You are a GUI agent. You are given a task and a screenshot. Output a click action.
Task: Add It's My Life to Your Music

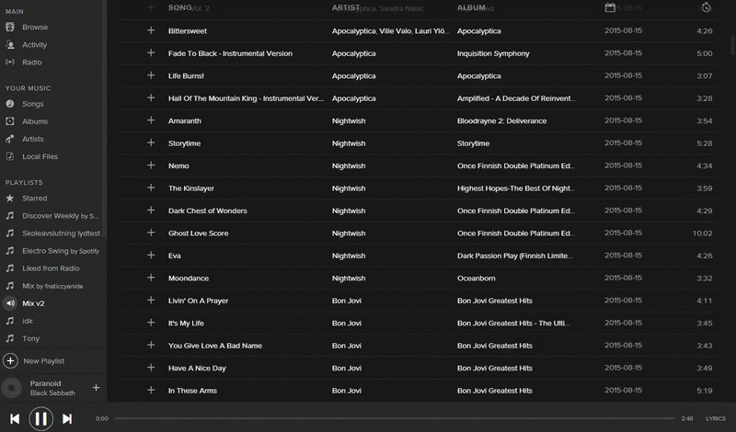(x=151, y=324)
